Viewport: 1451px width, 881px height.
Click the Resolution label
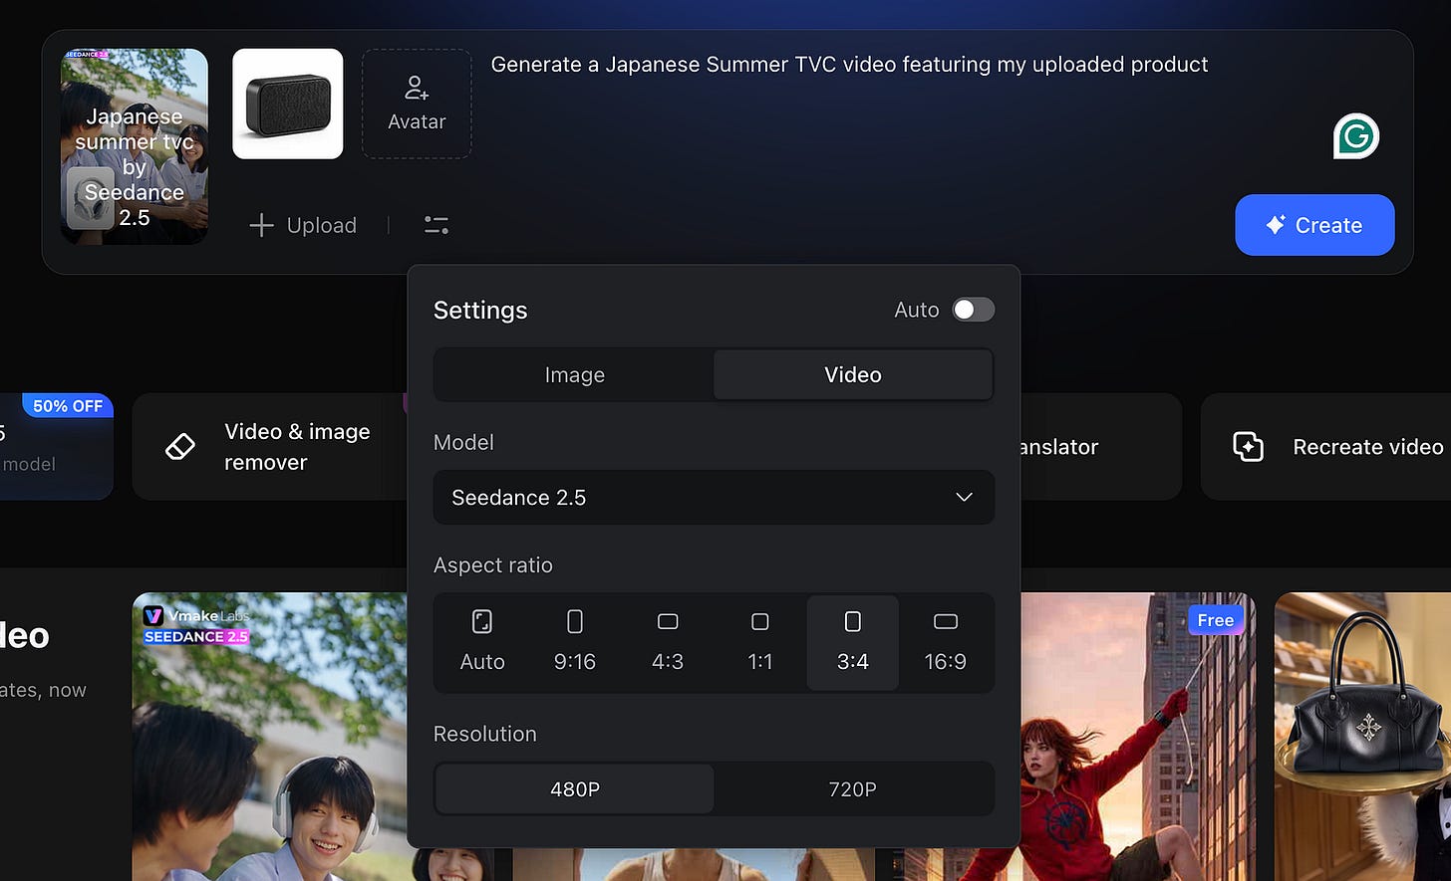(485, 734)
